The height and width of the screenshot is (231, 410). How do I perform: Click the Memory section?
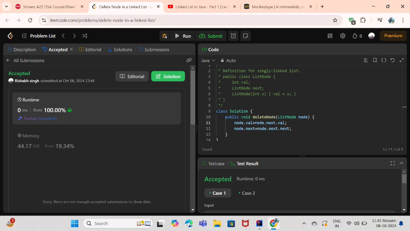click(x=97, y=141)
